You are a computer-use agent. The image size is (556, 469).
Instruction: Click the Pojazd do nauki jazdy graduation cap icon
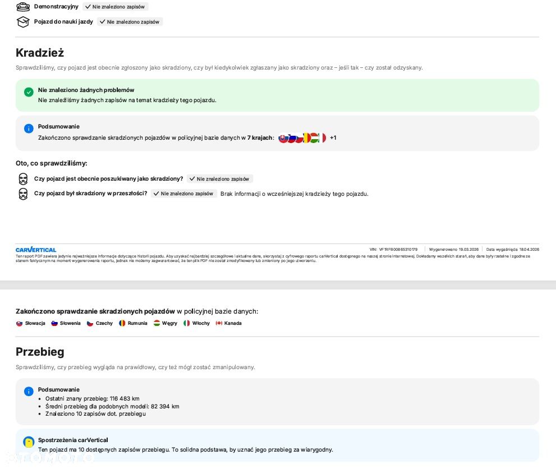23,22
